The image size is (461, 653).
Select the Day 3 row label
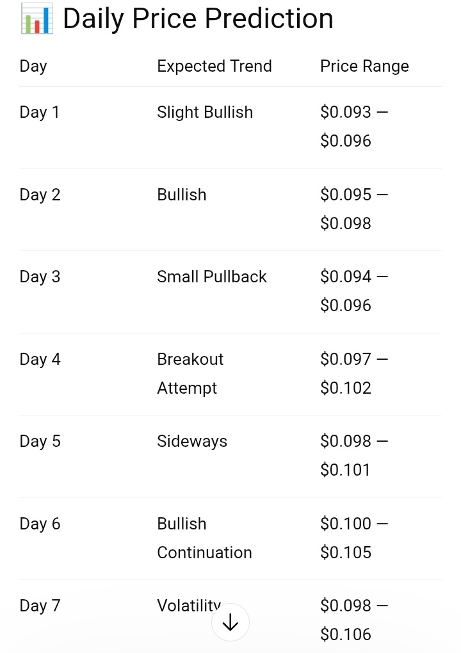[40, 277]
